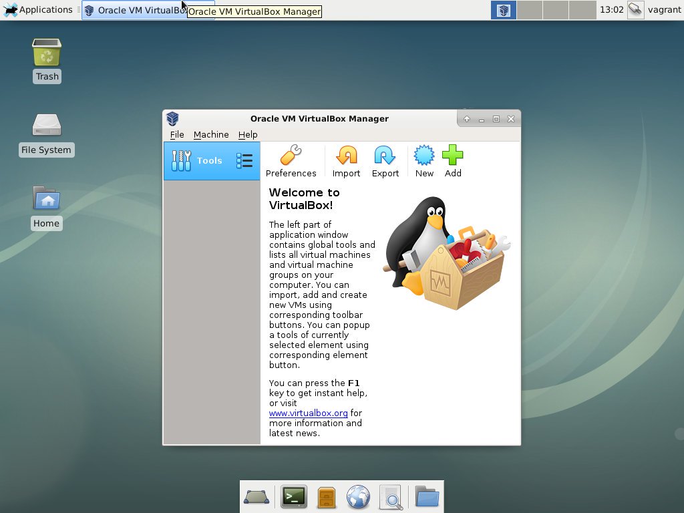Open the Applications menu
This screenshot has height=513, width=684.
37,9
